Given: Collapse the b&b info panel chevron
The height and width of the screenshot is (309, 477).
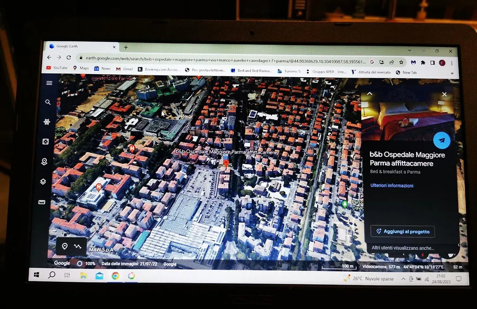Looking at the screenshot, I should pyautogui.click(x=370, y=94).
